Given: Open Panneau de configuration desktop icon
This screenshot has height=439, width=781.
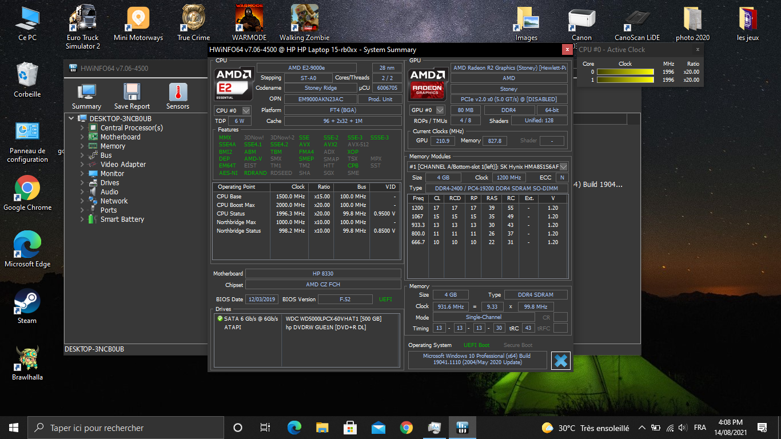Looking at the screenshot, I should tap(27, 142).
